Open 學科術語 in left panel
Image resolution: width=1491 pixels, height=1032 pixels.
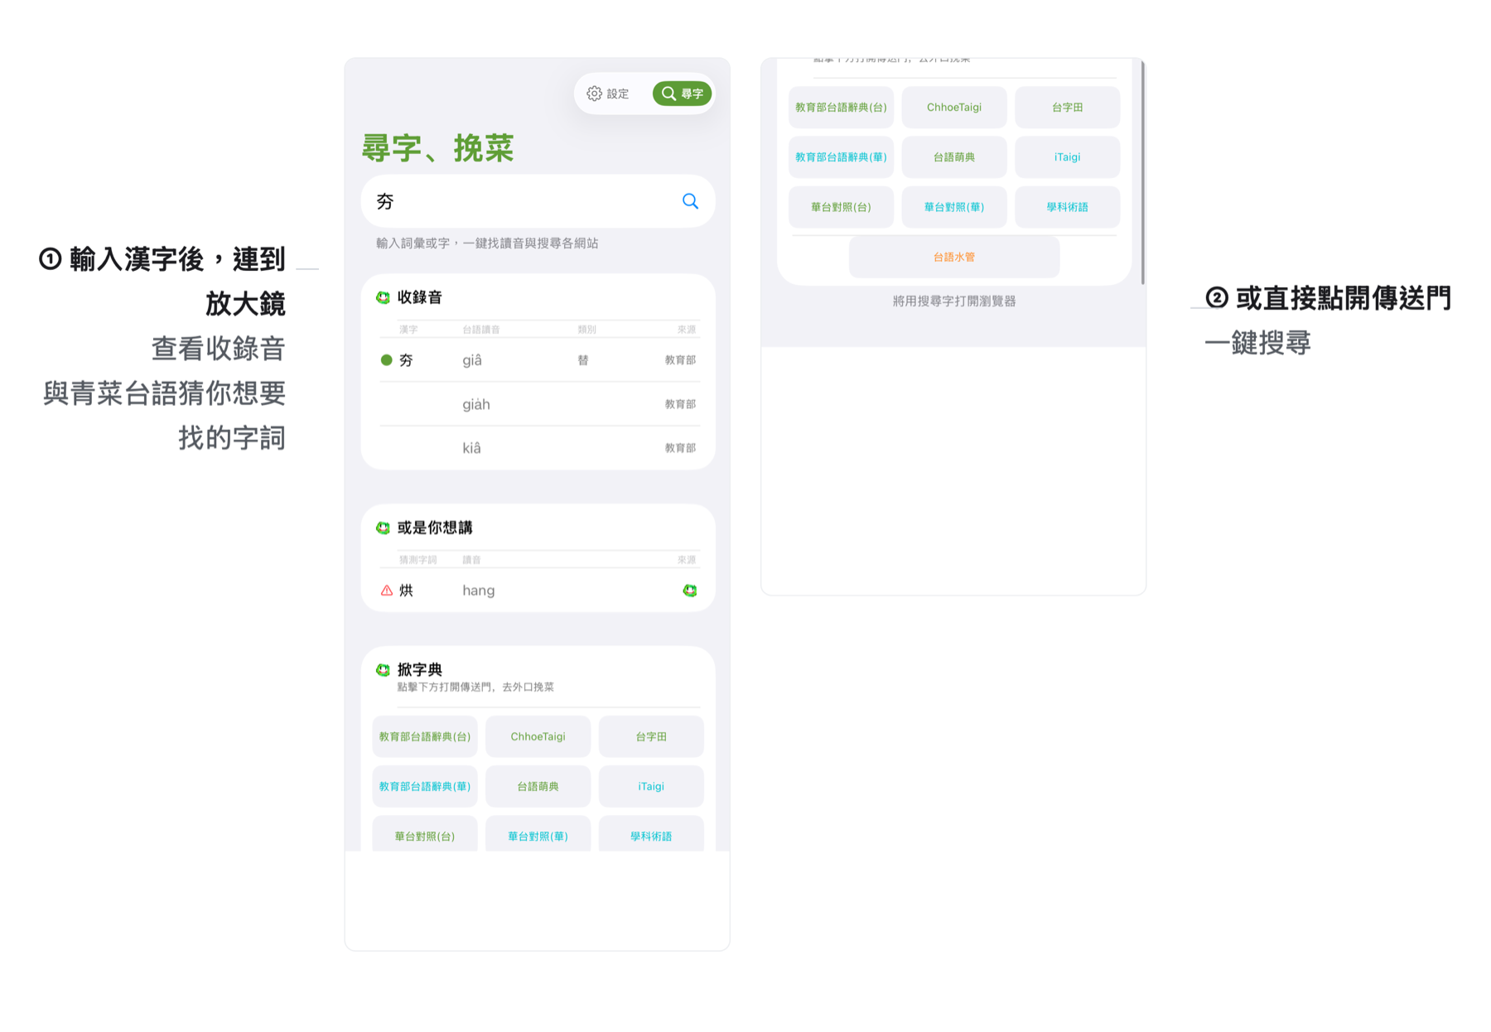pyautogui.click(x=651, y=834)
